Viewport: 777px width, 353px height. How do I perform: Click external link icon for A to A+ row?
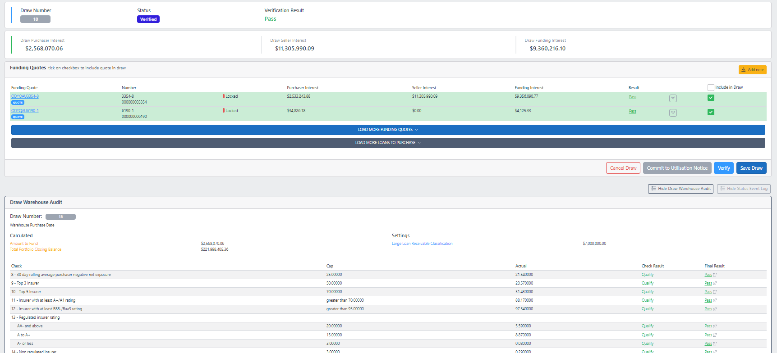pos(715,335)
